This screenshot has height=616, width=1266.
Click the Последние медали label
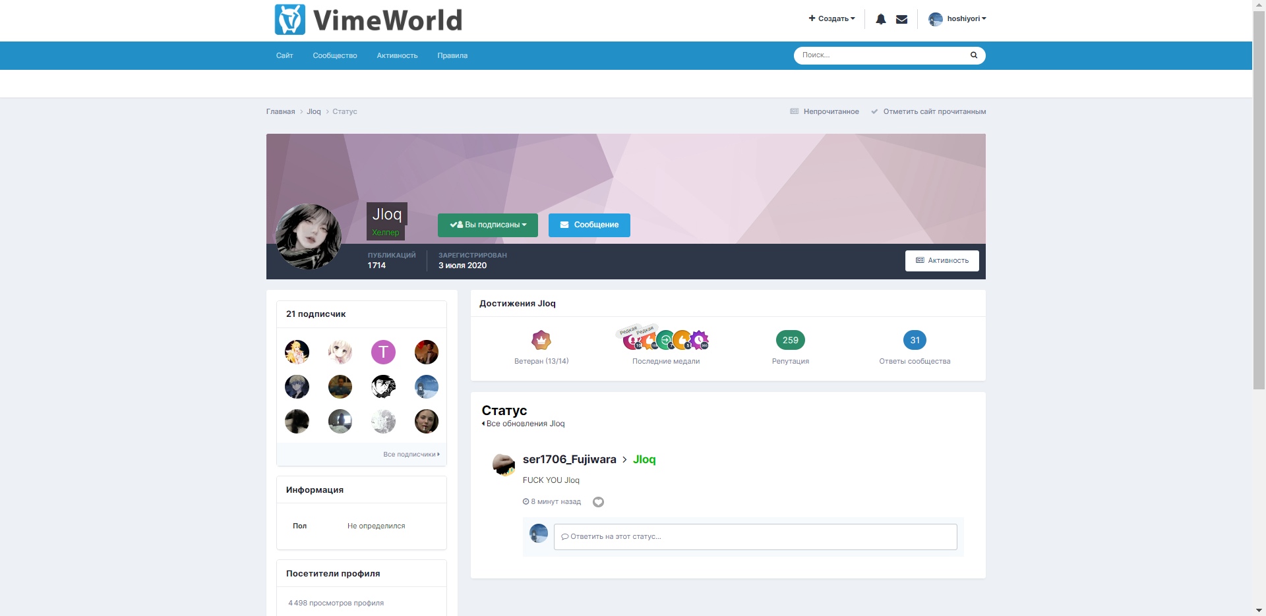coord(666,361)
